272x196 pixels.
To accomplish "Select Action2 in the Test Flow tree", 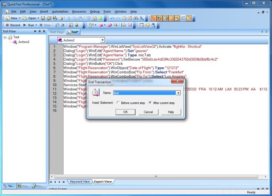I will [x=24, y=42].
